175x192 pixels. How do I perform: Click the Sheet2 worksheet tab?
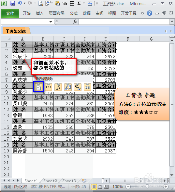pyautogui.click(x=50, y=181)
